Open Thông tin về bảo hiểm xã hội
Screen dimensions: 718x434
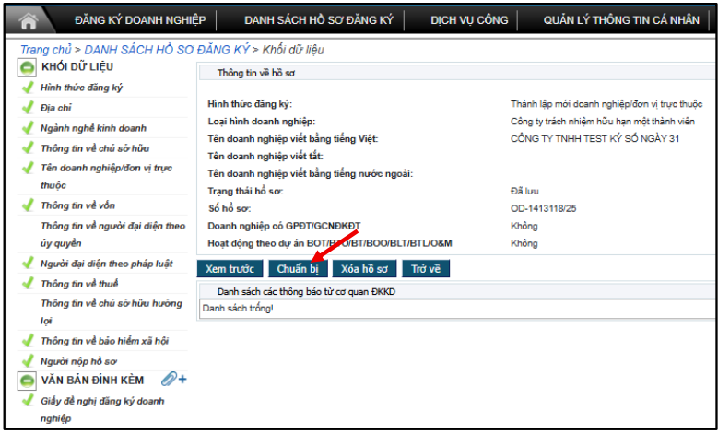pos(104,341)
